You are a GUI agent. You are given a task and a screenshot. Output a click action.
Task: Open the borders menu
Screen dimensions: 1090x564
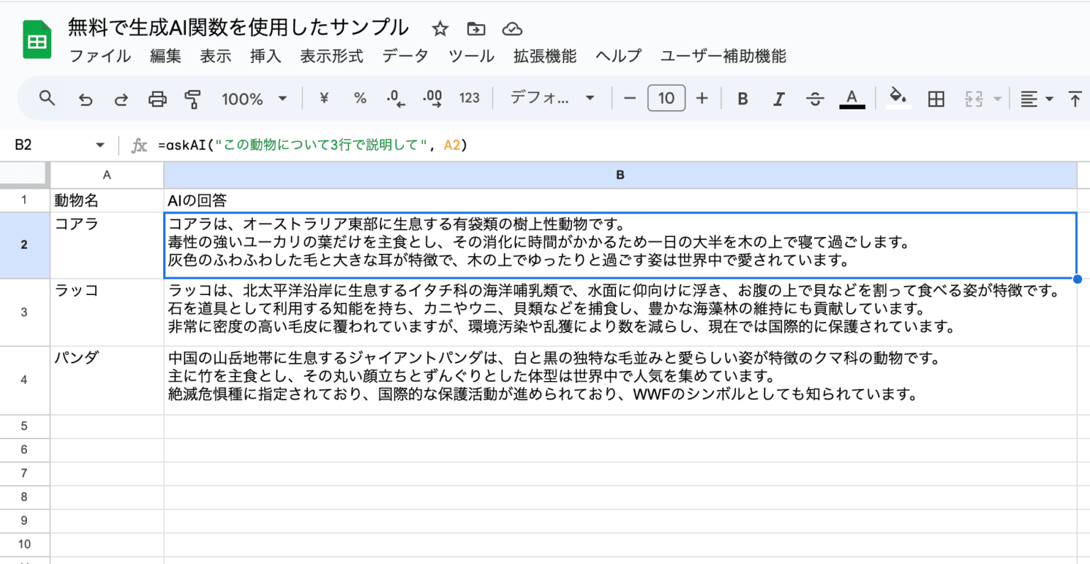(x=935, y=99)
